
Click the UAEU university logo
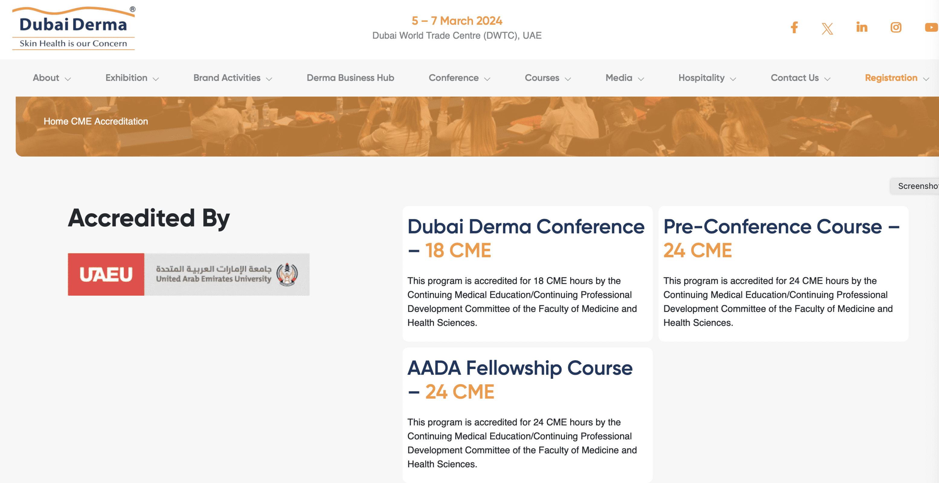click(x=188, y=274)
